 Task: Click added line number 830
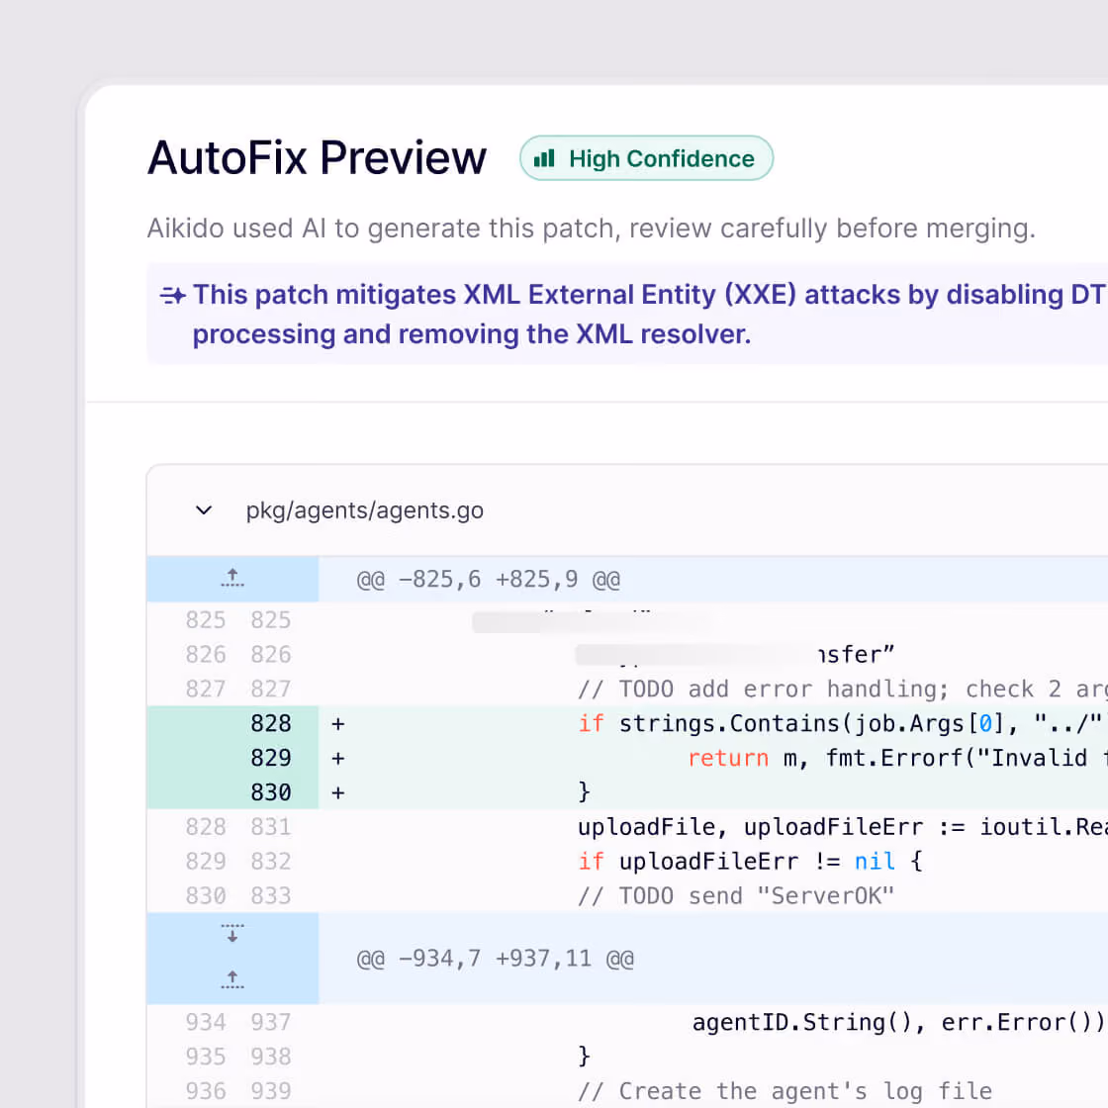[x=271, y=792]
